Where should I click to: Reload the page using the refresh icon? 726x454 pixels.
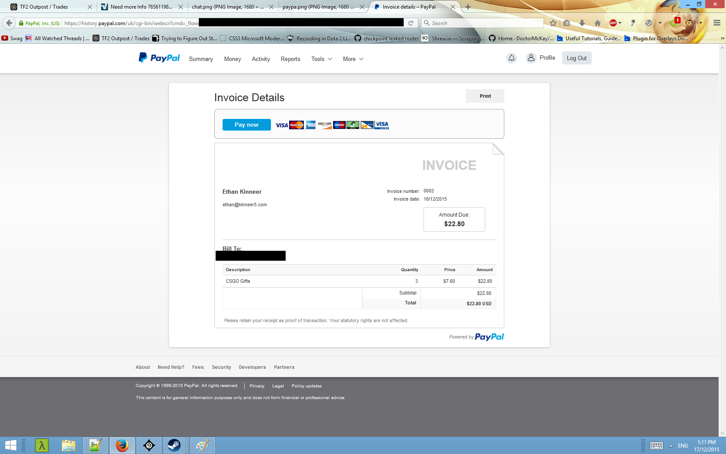pos(411,23)
